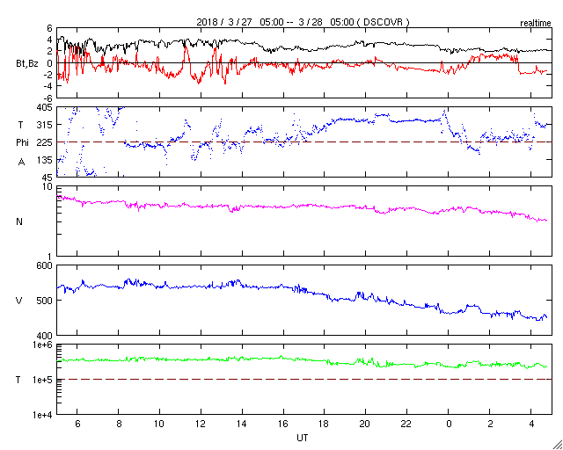This screenshot has width=563, height=450.
Task: Click the "12" hour label on UT axis
Action: click(x=201, y=424)
